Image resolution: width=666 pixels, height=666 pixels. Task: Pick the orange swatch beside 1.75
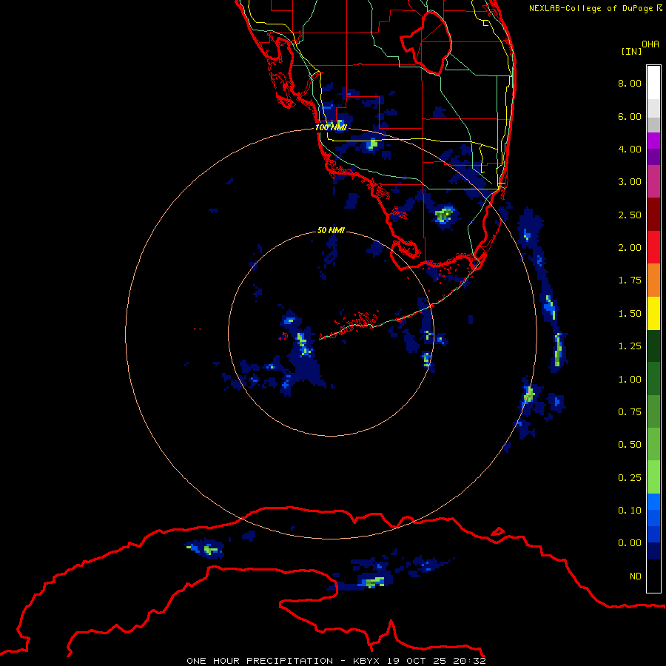click(653, 280)
